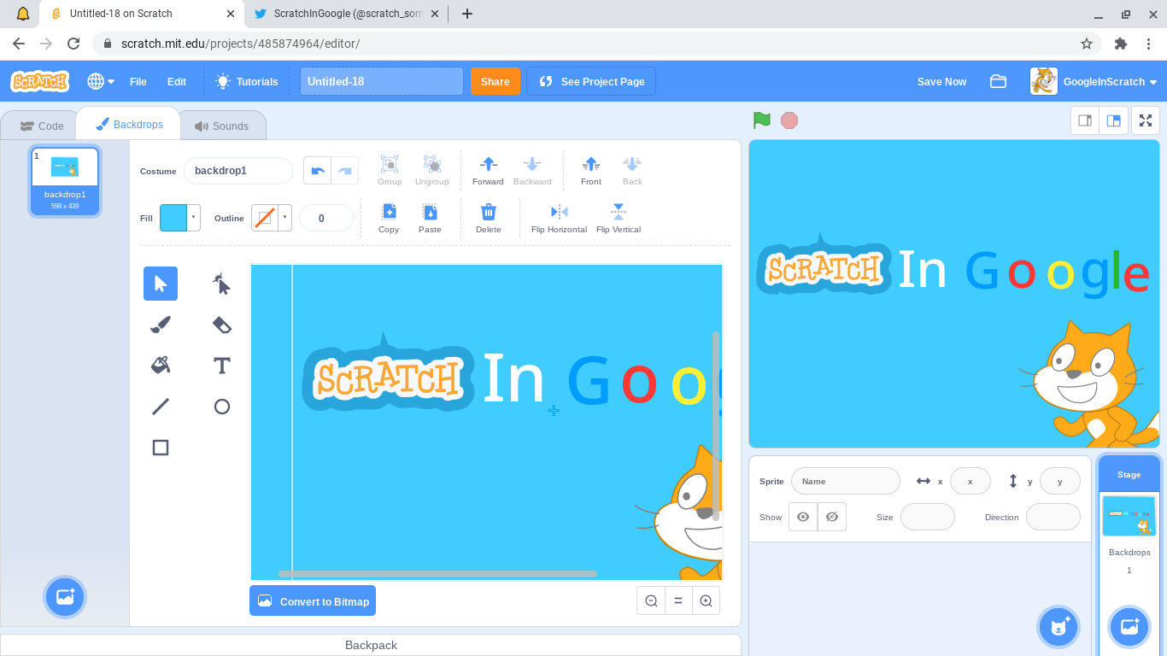Select the Fill bucket tool
Screen dimensions: 1167x656
pyautogui.click(x=161, y=366)
